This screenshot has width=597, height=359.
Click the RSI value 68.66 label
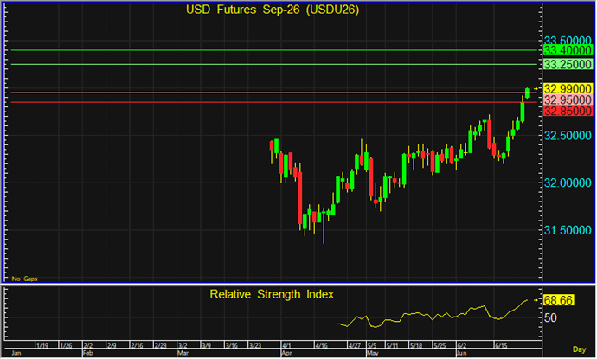[558, 300]
